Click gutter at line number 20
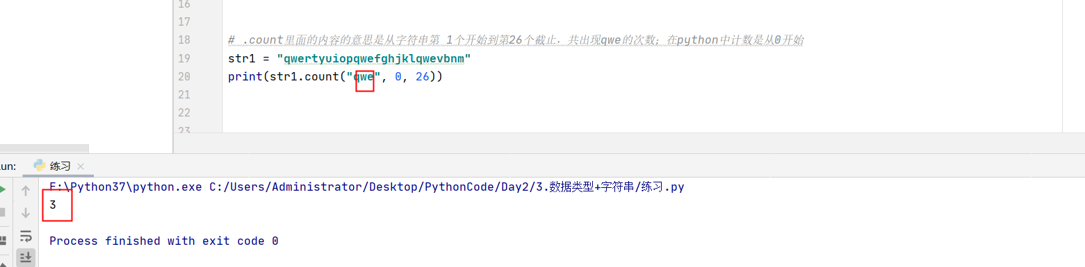Image resolution: width=1085 pixels, height=267 pixels. coord(184,76)
